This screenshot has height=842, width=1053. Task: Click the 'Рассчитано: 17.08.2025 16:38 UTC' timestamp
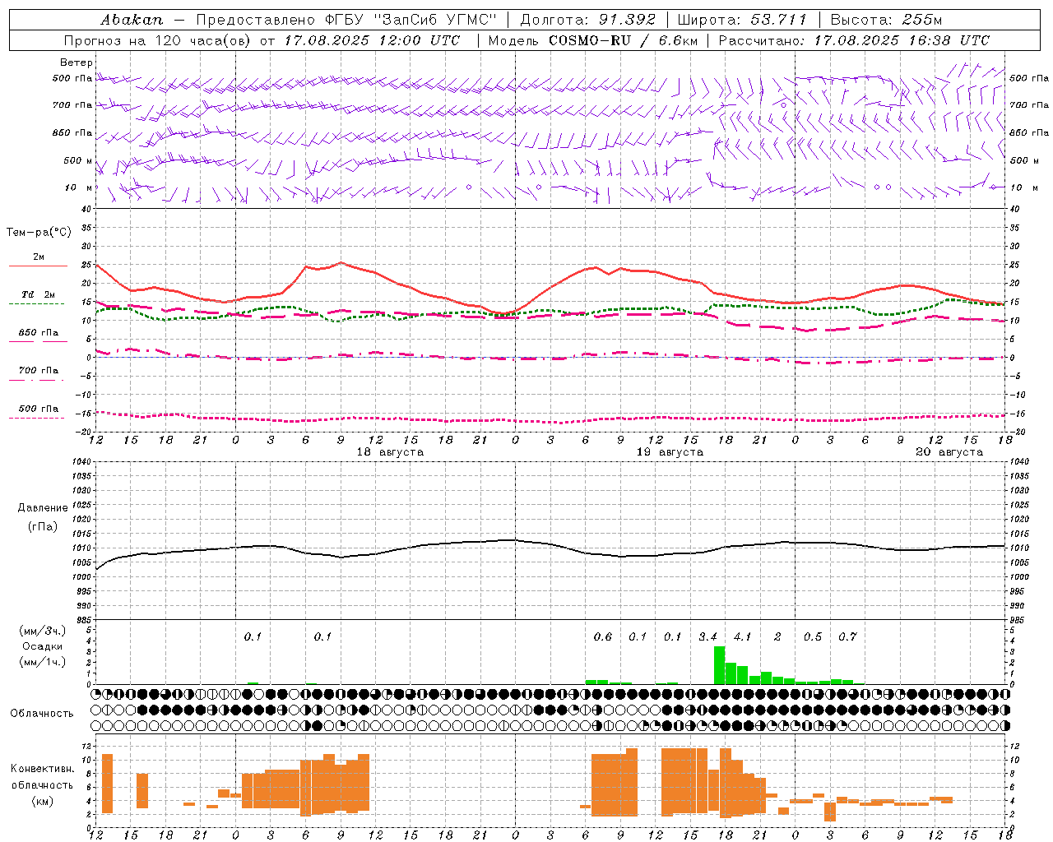pyautogui.click(x=854, y=40)
